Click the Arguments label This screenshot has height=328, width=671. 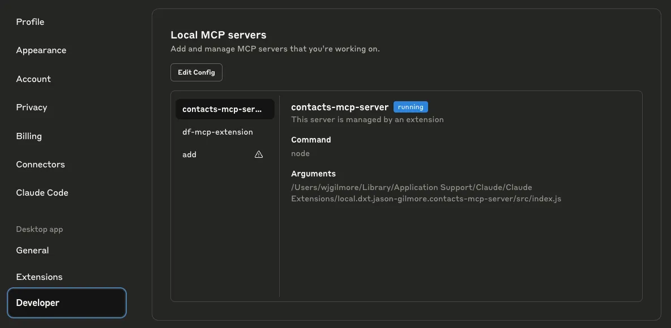tap(313, 174)
